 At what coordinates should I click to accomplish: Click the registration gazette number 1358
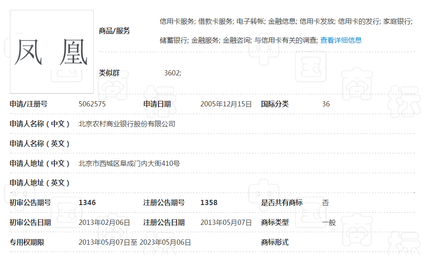coord(208,202)
